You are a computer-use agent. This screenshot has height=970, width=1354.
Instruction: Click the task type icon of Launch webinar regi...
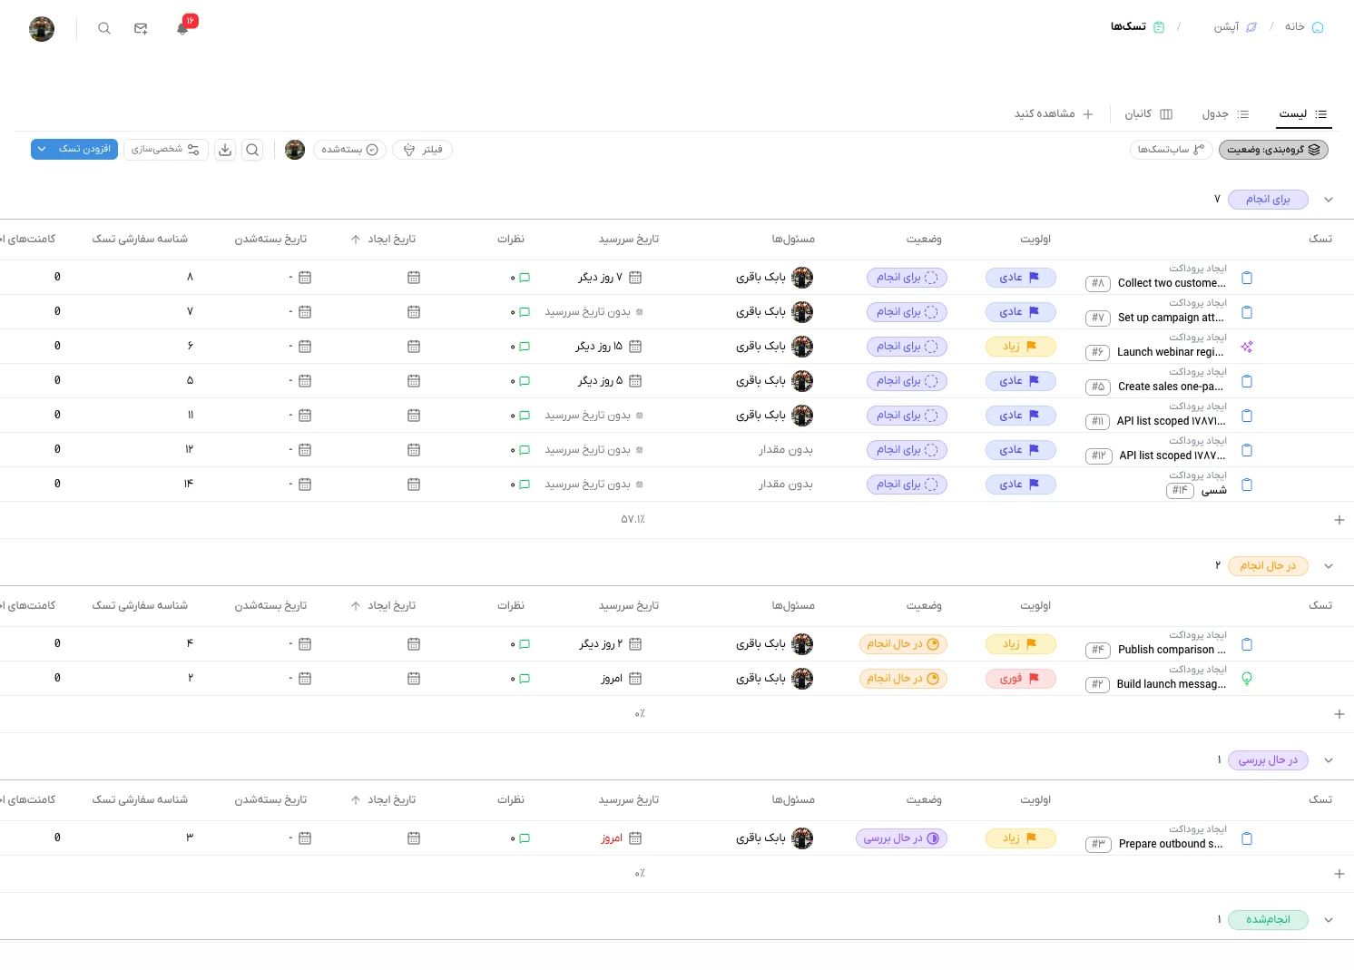[1247, 347]
